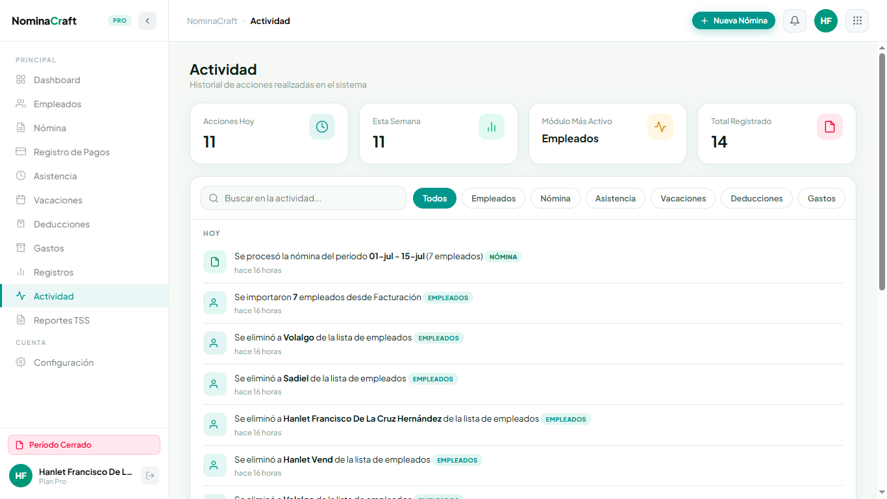Viewport: 887px width, 499px height.
Task: Filter activity by Empleados chip
Action: tap(493, 198)
